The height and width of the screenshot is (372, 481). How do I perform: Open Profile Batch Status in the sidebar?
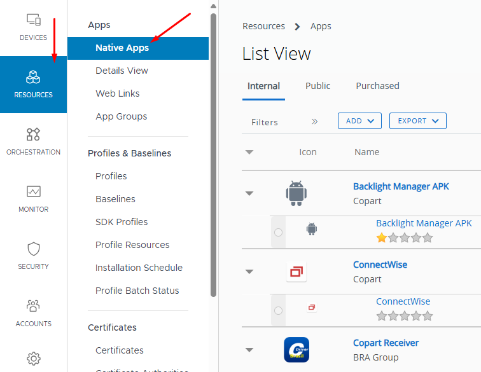(x=137, y=291)
